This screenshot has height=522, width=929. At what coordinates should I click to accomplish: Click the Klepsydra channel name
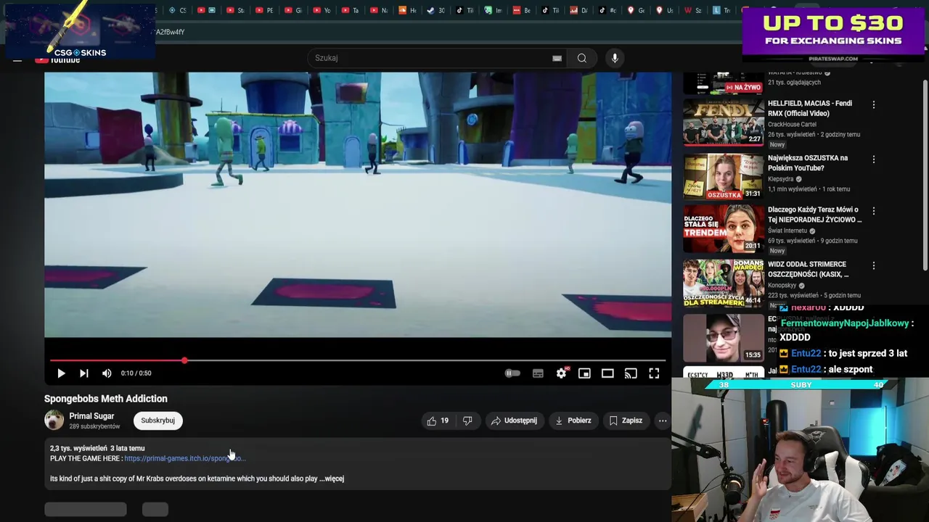[x=781, y=179]
